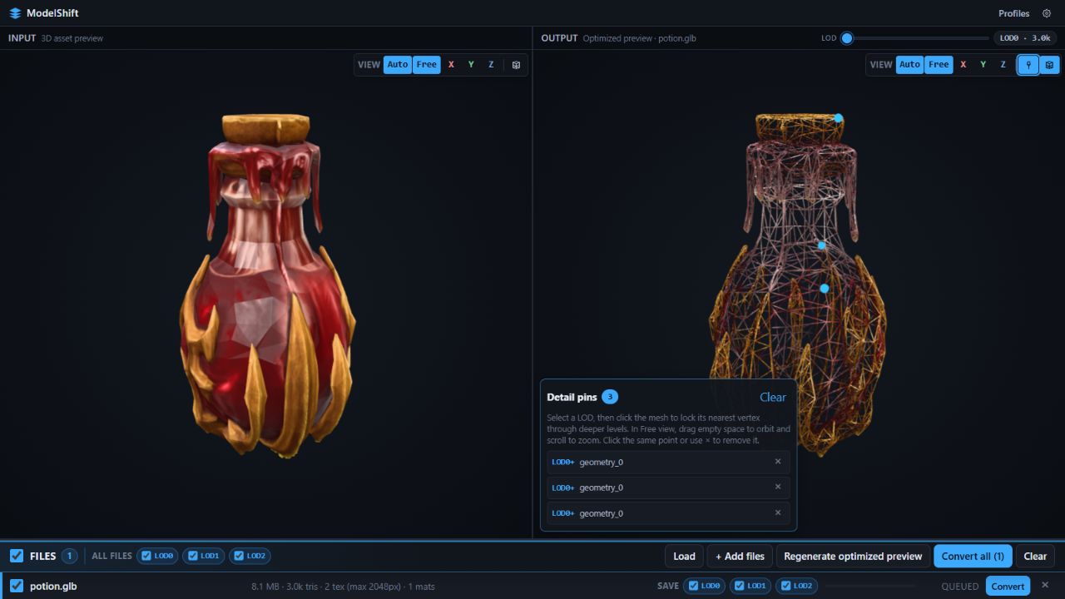This screenshot has height=599, width=1065.
Task: Toggle SAVE LOD0 for potion.glb
Action: [692, 586]
